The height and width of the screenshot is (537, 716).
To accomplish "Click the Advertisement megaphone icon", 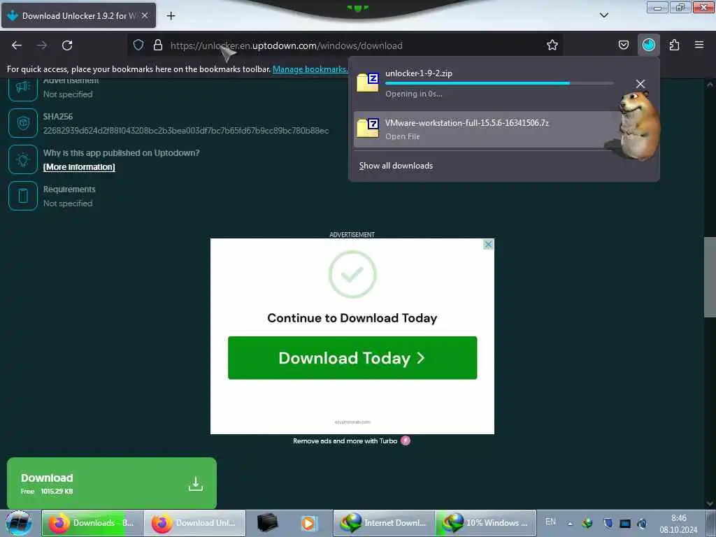I will [x=23, y=89].
